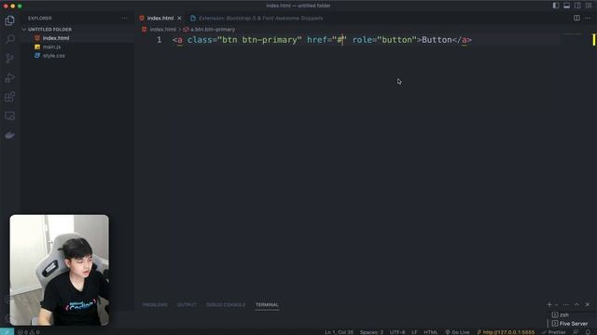Go to line via Ln 1, Col 35
Screen dimensions: 597x335
339,332
